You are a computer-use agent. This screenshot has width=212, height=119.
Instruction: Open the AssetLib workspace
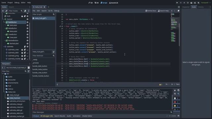114,3
